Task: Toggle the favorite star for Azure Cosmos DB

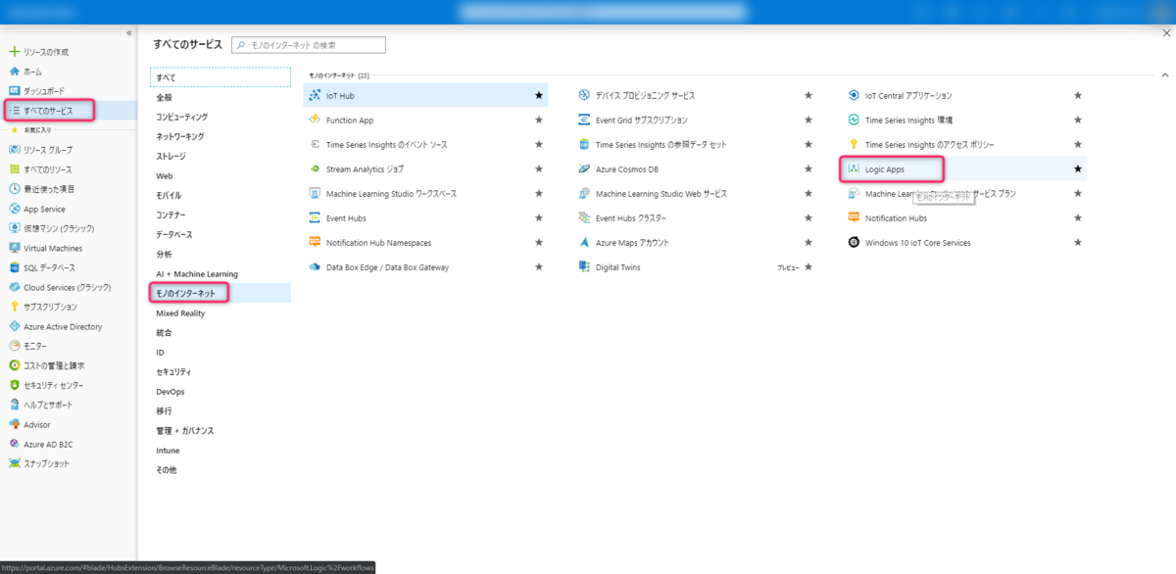Action: tap(808, 168)
